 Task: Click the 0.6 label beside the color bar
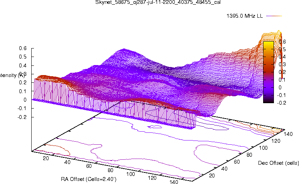click(x=282, y=42)
